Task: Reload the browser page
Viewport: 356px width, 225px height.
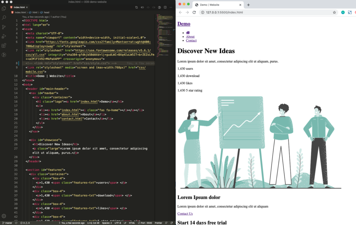Action: (194, 12)
